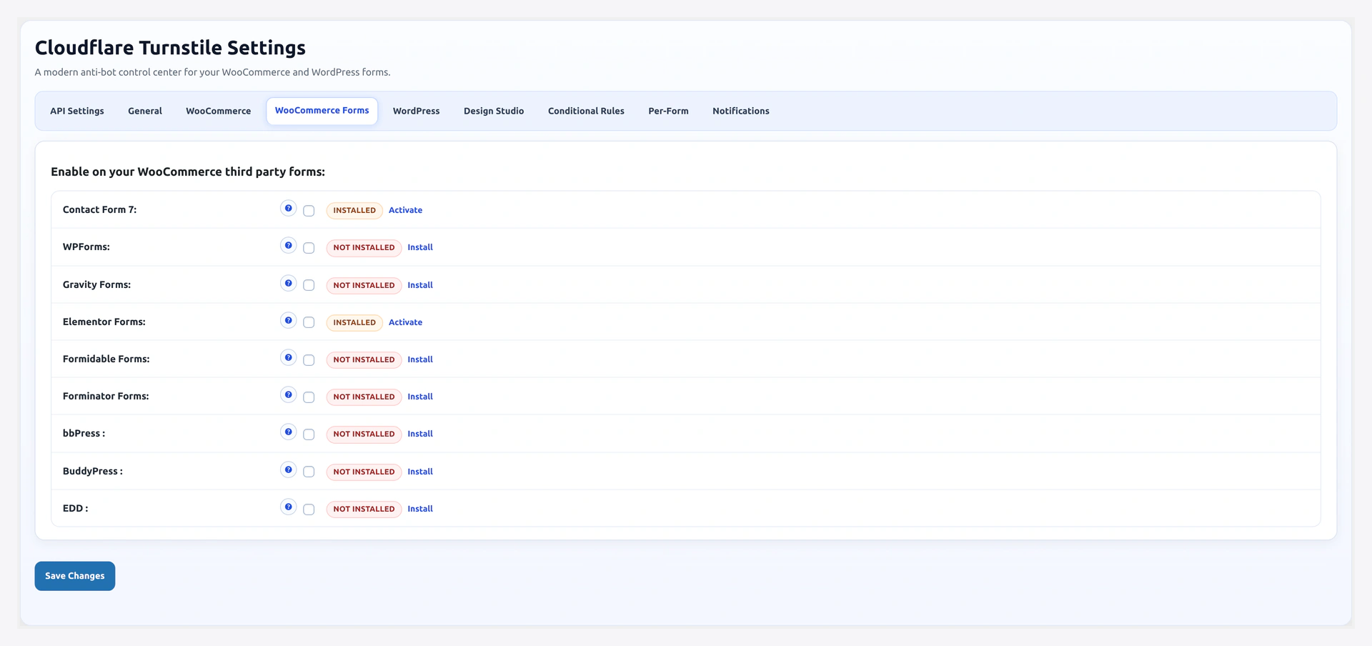Screen dimensions: 1372x646
Task: Toggle the BuddyPress checkbox
Action: [309, 472]
